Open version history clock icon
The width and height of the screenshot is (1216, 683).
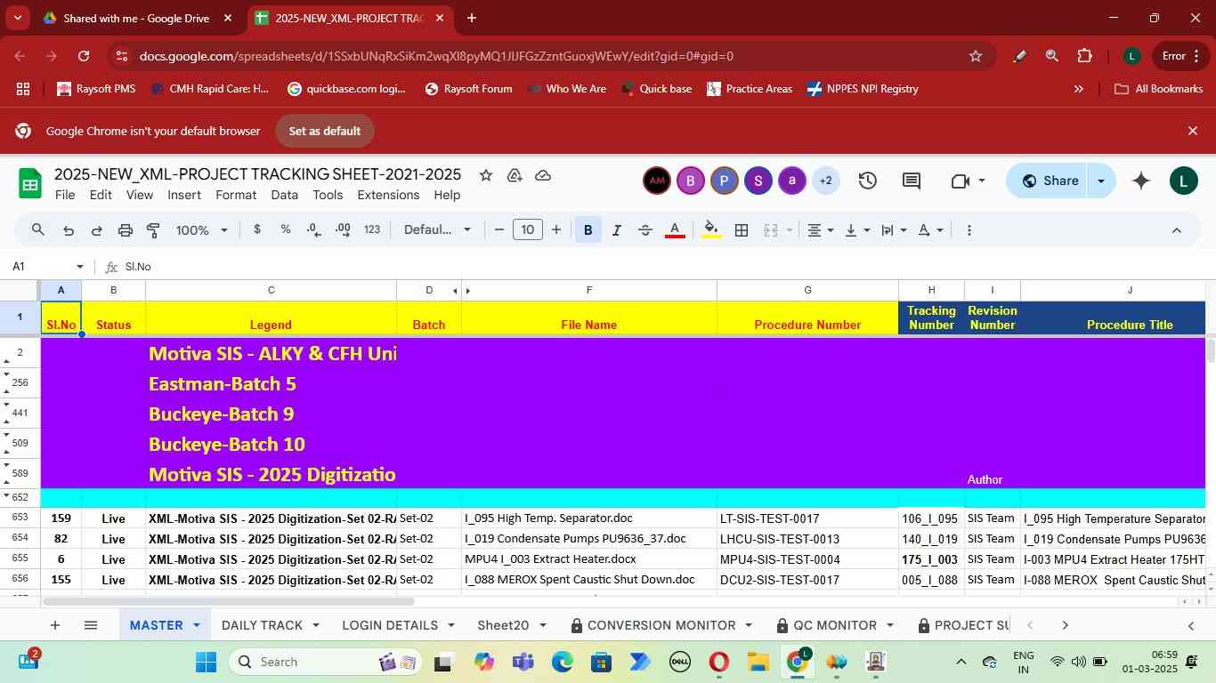867,181
